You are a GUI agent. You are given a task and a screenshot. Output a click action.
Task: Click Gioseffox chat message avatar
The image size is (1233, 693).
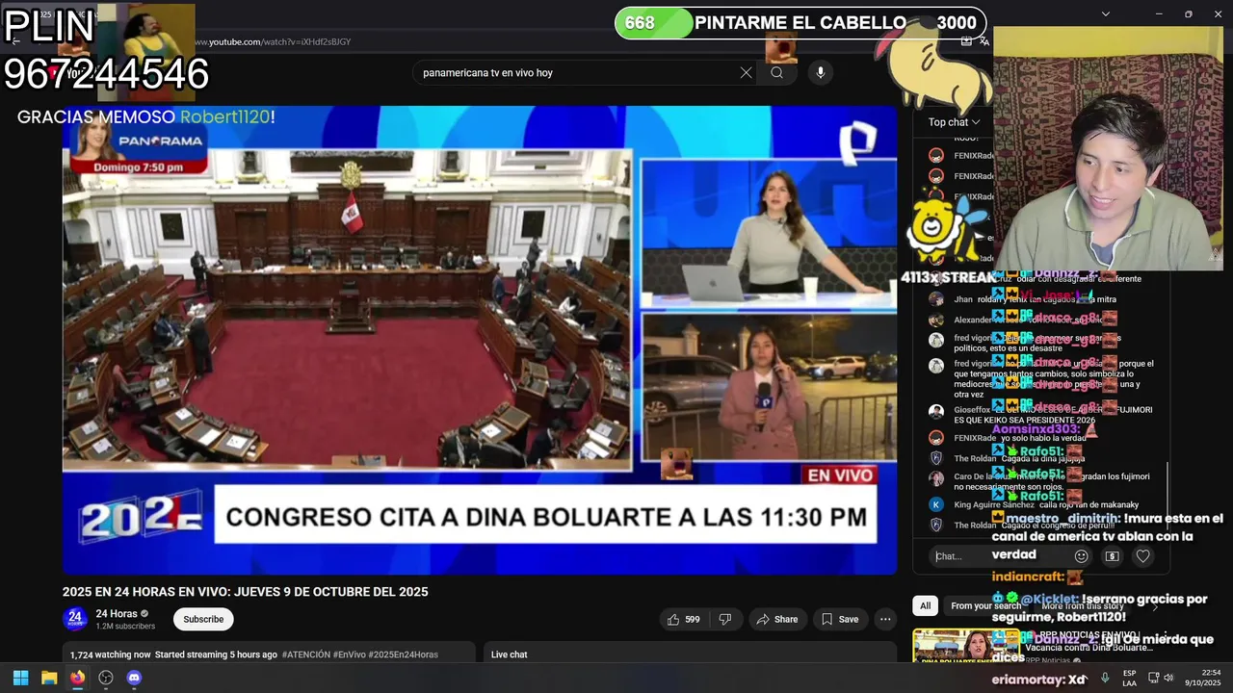click(935, 411)
